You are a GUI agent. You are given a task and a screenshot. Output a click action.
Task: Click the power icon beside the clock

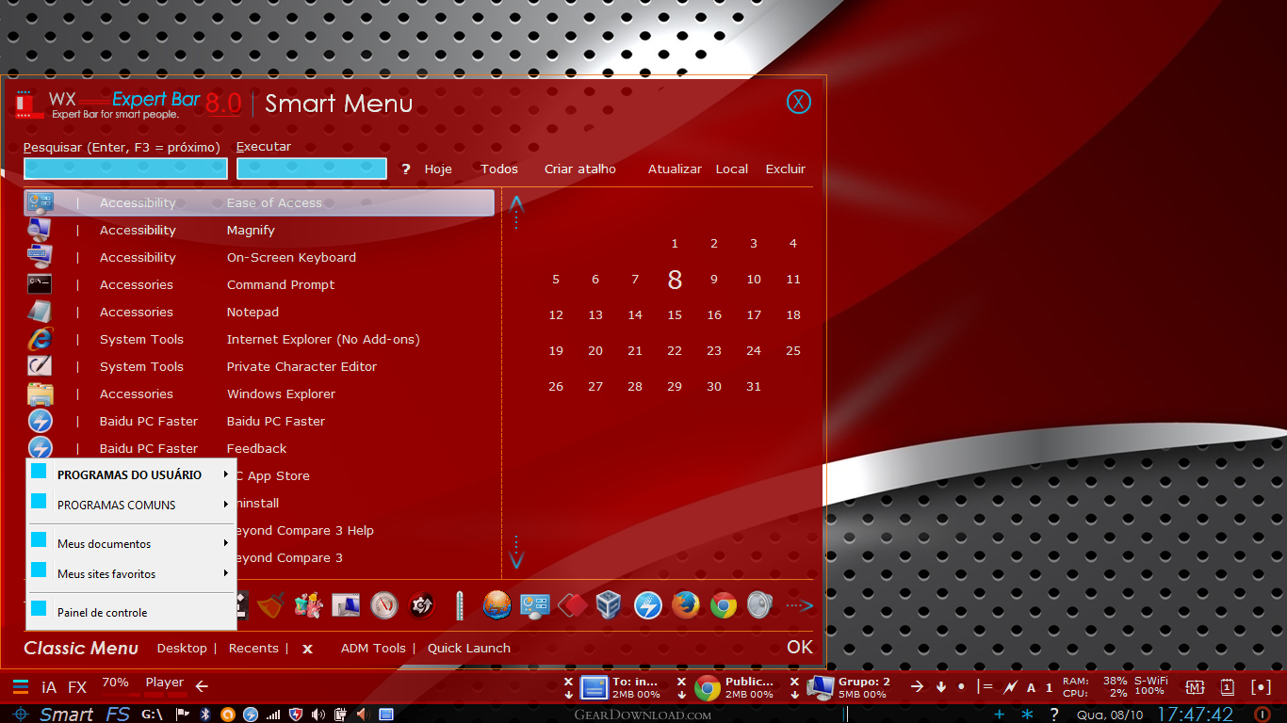(x=1262, y=715)
